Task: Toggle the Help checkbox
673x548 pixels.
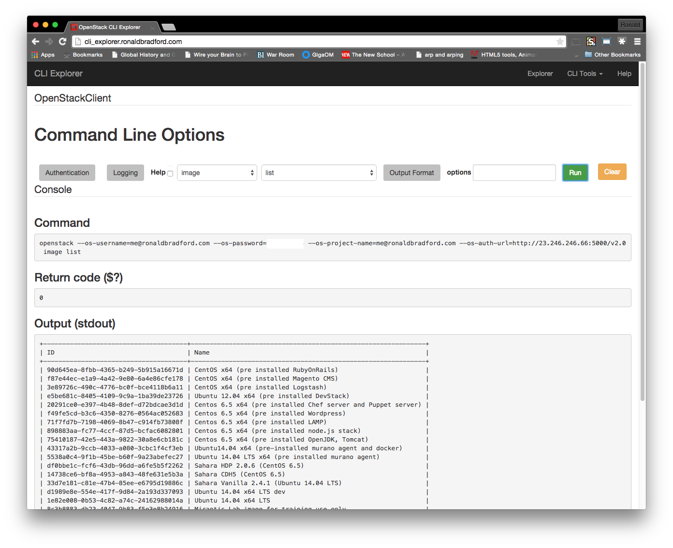Action: click(x=170, y=174)
